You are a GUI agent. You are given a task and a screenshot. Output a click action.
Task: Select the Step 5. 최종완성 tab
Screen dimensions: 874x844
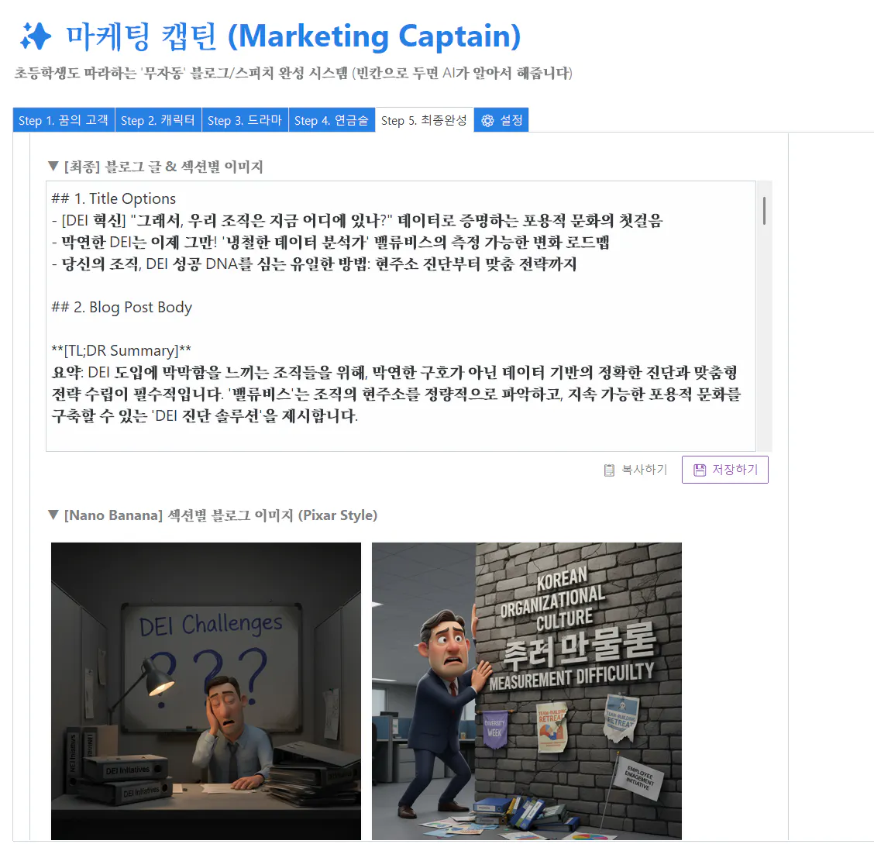click(424, 119)
